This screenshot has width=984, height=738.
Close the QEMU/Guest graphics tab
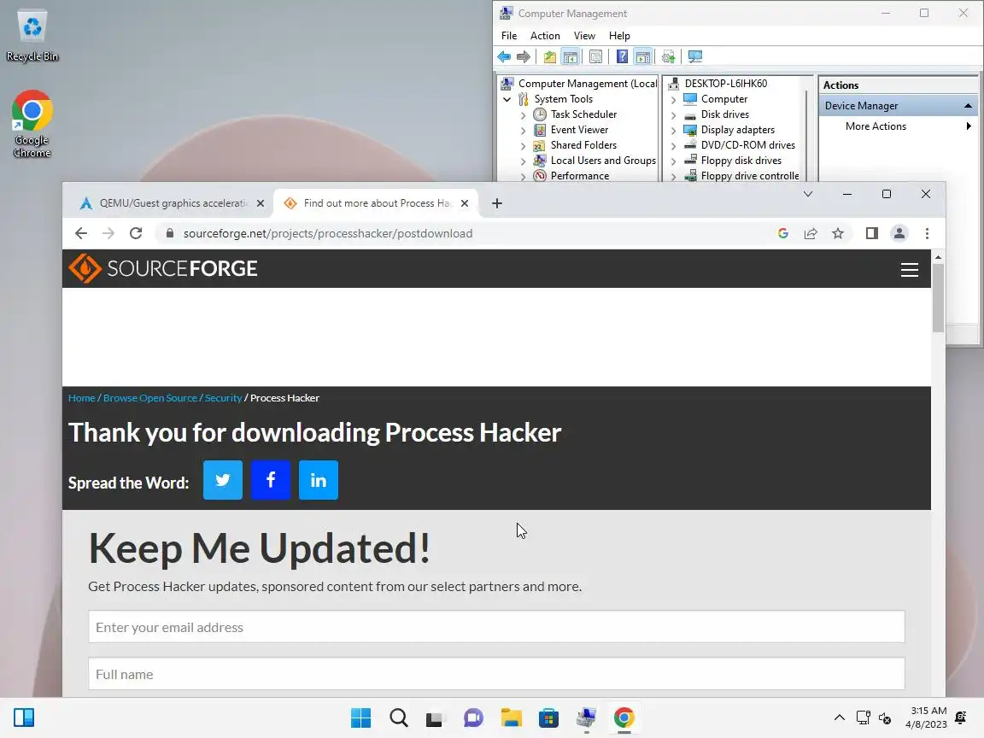pos(261,203)
